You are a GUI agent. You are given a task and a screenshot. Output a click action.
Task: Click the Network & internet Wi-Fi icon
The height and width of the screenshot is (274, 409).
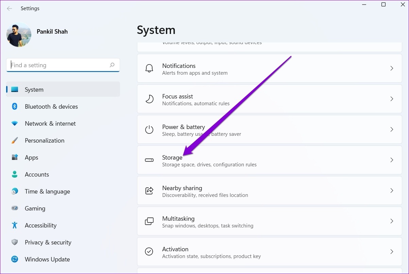15,124
